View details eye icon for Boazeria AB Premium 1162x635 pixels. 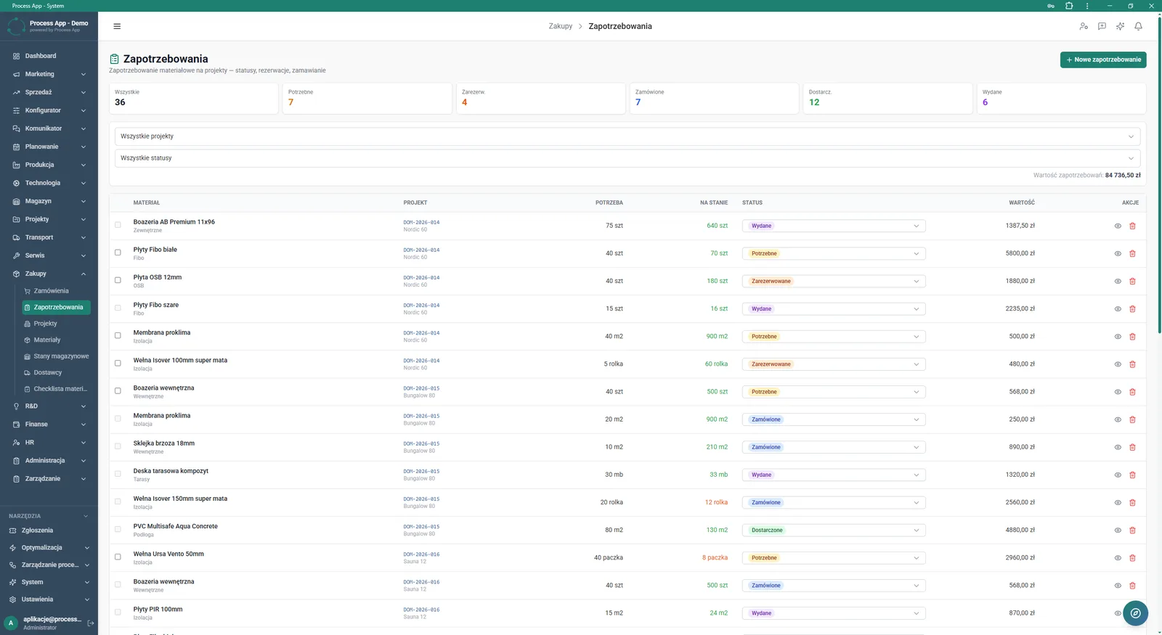click(1118, 226)
